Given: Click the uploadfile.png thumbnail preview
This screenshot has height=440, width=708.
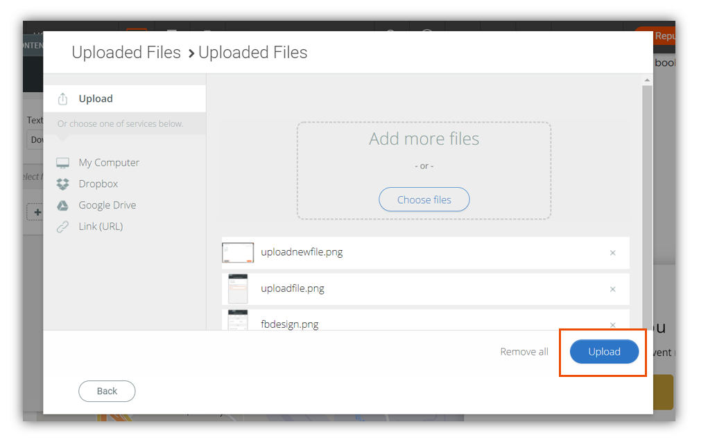Looking at the screenshot, I should pyautogui.click(x=238, y=289).
